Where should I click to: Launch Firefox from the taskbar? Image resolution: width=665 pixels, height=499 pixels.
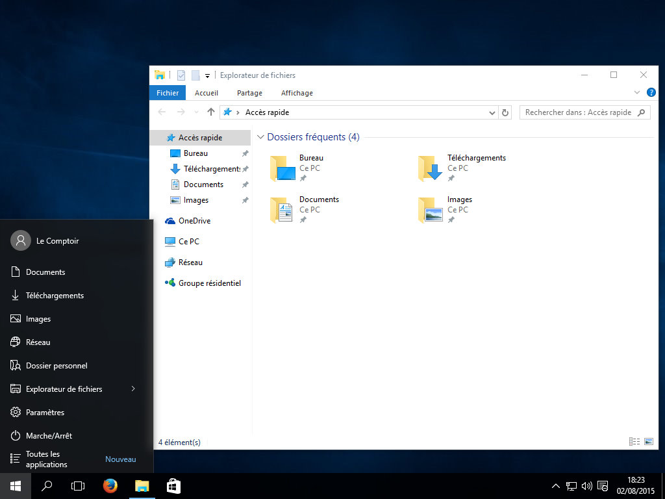tap(110, 485)
